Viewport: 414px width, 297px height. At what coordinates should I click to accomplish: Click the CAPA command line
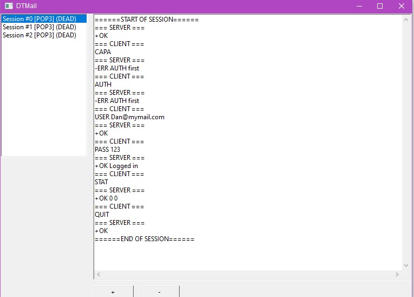click(103, 52)
